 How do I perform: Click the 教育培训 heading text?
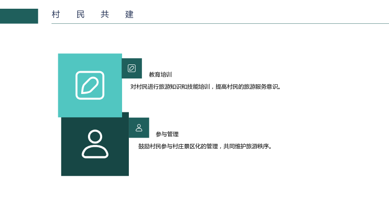(x=160, y=75)
